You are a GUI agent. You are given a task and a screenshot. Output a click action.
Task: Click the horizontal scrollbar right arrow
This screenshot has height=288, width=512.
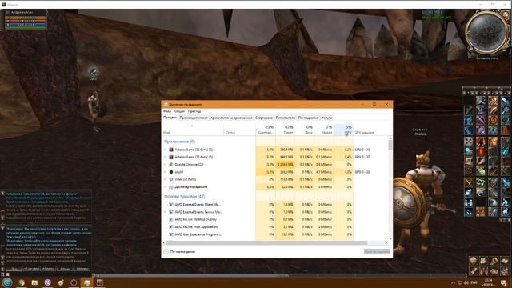386,243
